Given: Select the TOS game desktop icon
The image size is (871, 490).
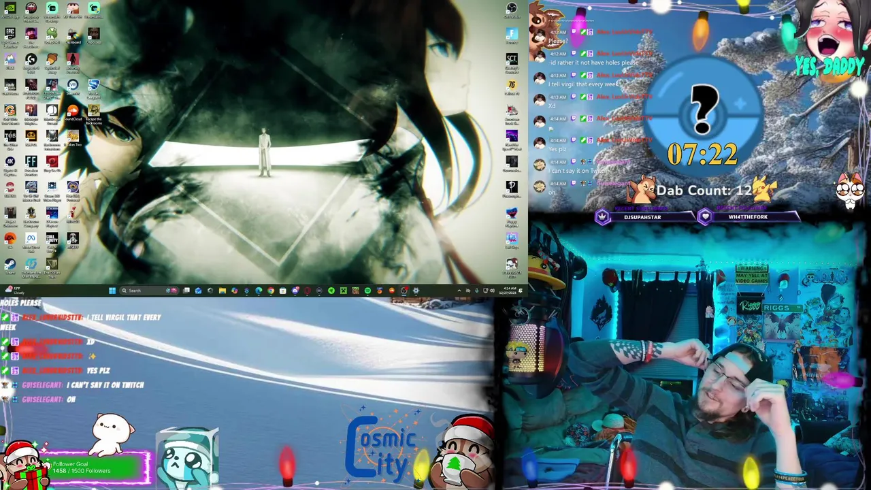Looking at the screenshot, I should pos(10,138).
